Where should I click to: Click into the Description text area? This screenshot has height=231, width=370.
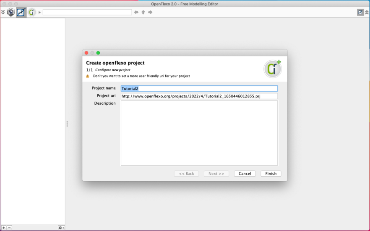tap(199, 133)
